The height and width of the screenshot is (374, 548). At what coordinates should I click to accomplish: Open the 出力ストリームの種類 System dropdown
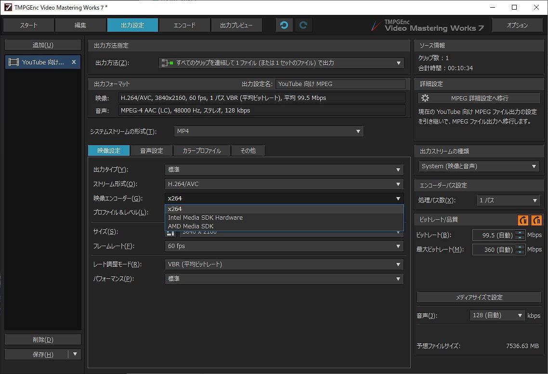tap(479, 166)
